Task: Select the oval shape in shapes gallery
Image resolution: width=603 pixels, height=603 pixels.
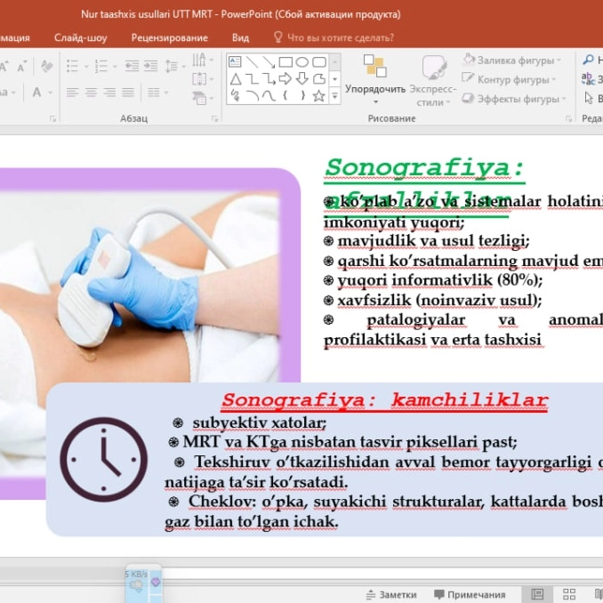Action: pos(302,62)
